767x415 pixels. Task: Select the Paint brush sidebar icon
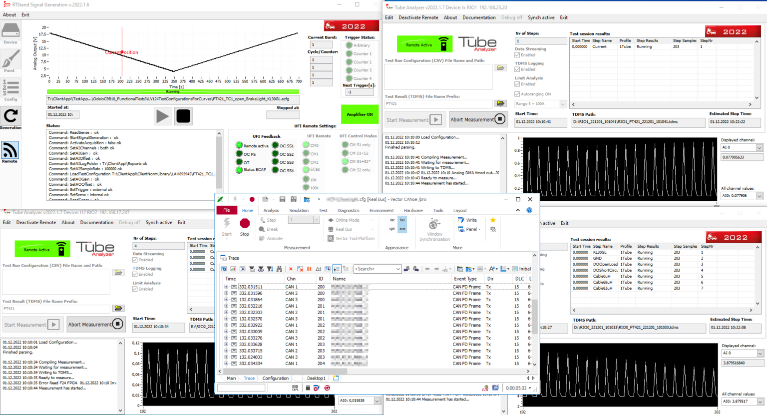[10, 60]
